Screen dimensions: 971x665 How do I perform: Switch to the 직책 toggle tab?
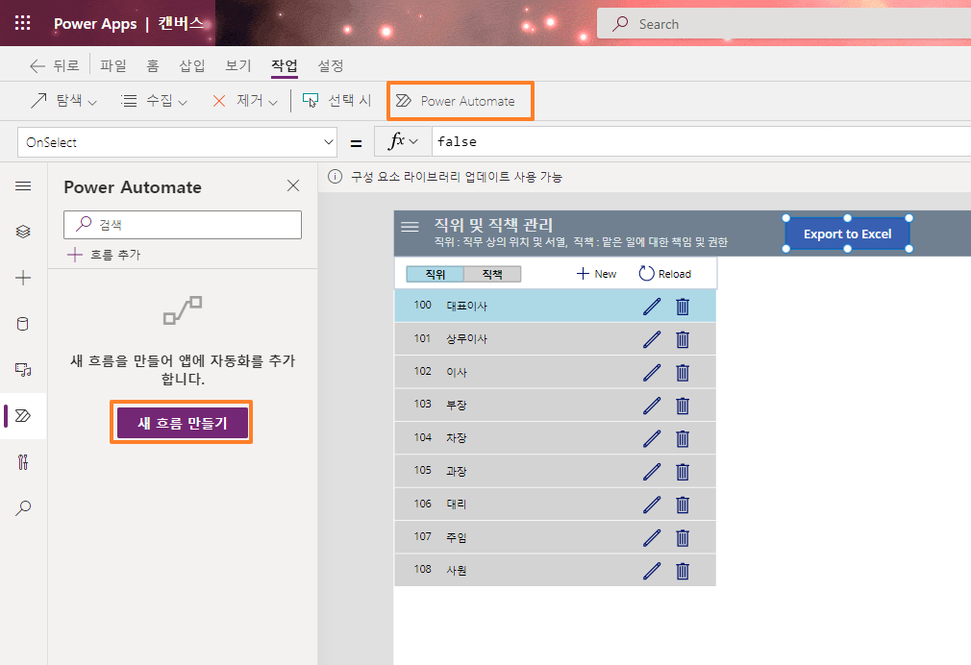click(492, 274)
